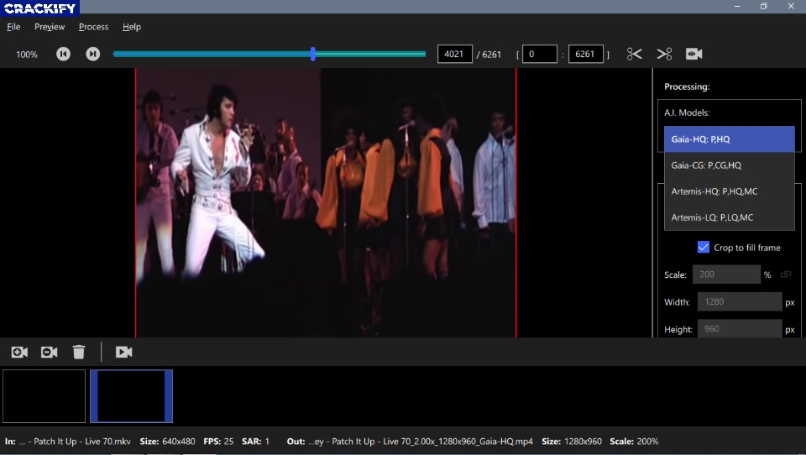Open the Process menu
The height and width of the screenshot is (455, 806).
click(x=93, y=27)
